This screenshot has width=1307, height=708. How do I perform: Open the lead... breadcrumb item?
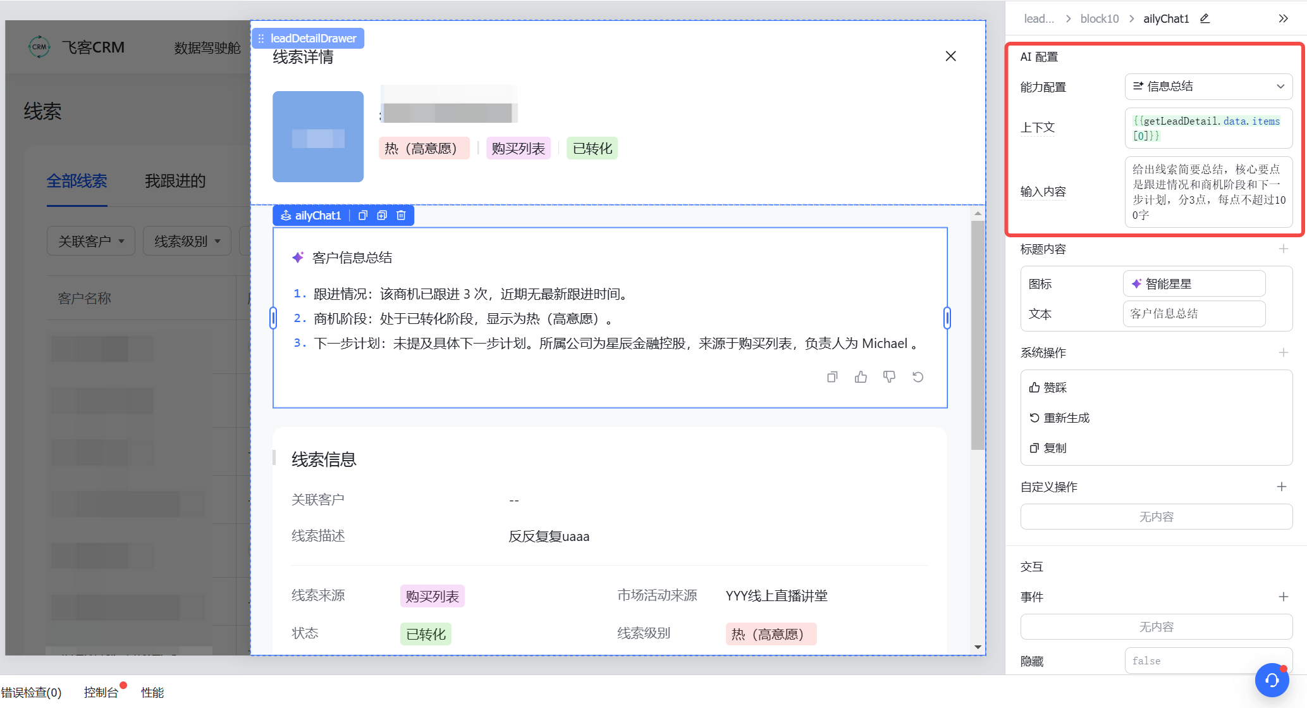click(1039, 19)
